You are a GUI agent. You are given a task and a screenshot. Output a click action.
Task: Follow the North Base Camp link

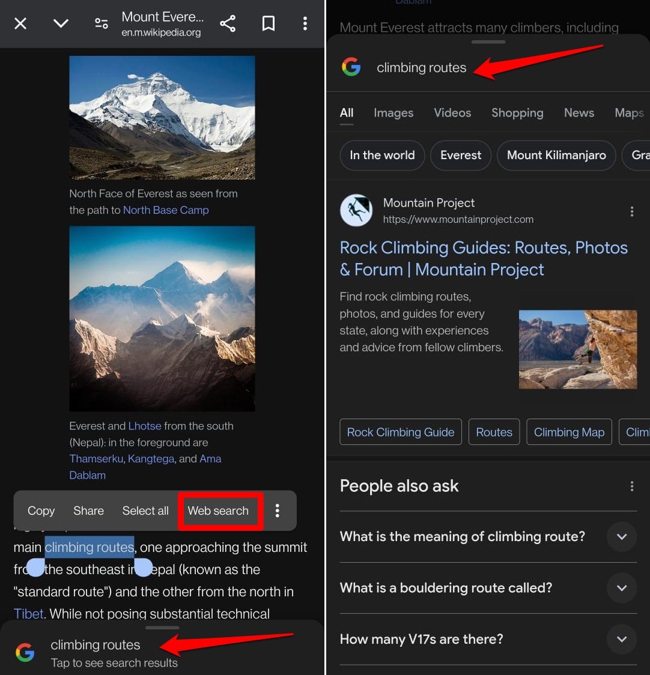(x=166, y=210)
